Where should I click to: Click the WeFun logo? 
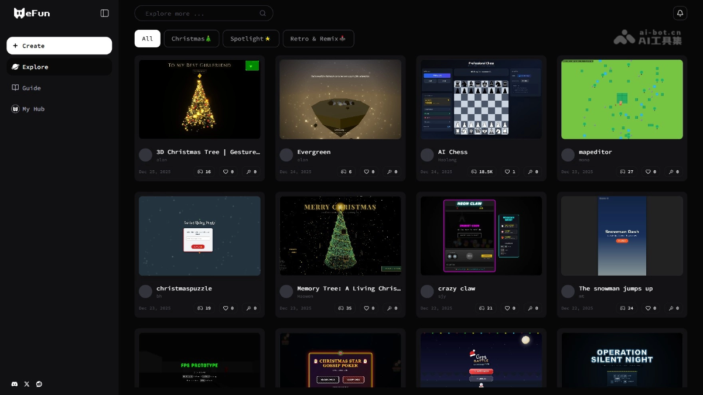coord(32,13)
